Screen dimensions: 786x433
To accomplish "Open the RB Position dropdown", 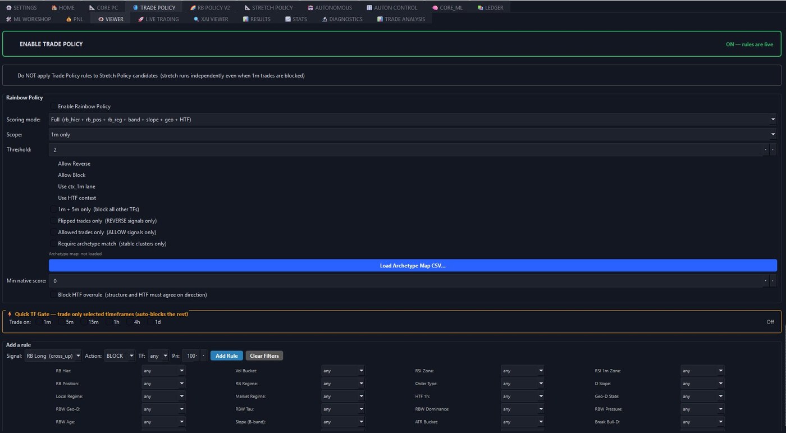I will point(163,384).
